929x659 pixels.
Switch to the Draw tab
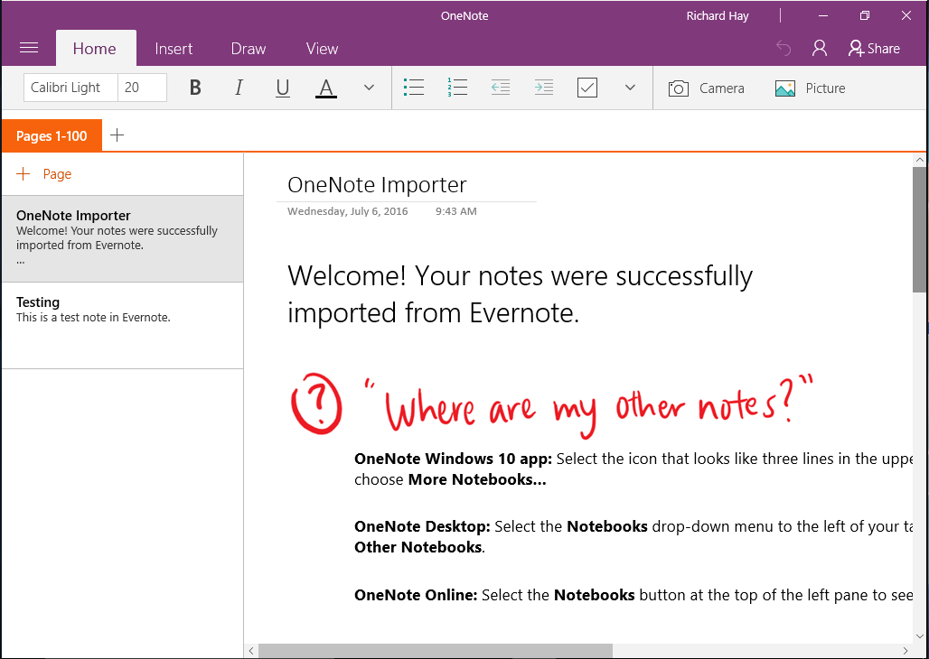[249, 49]
